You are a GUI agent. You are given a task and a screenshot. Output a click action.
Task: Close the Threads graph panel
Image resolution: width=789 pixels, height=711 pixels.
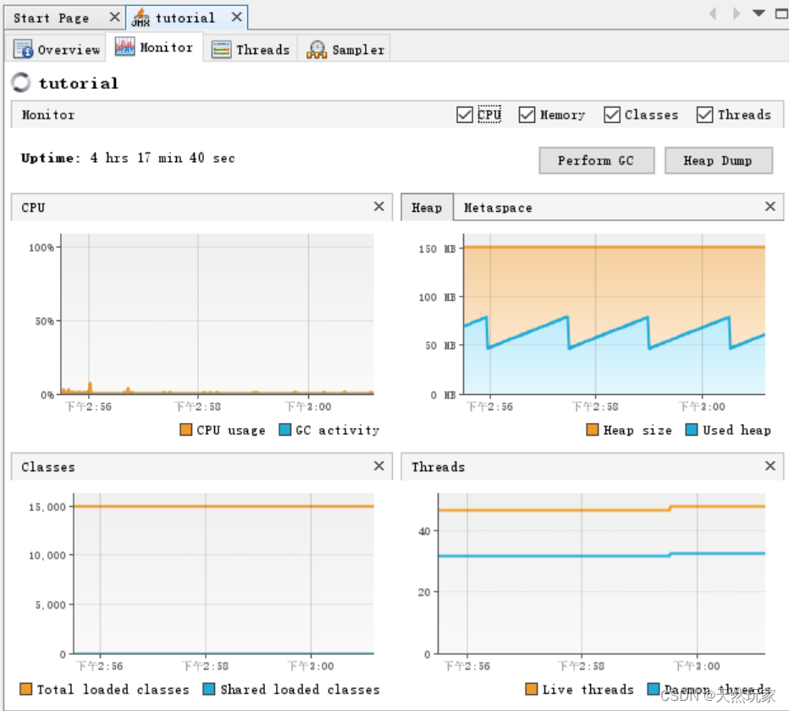(x=770, y=466)
